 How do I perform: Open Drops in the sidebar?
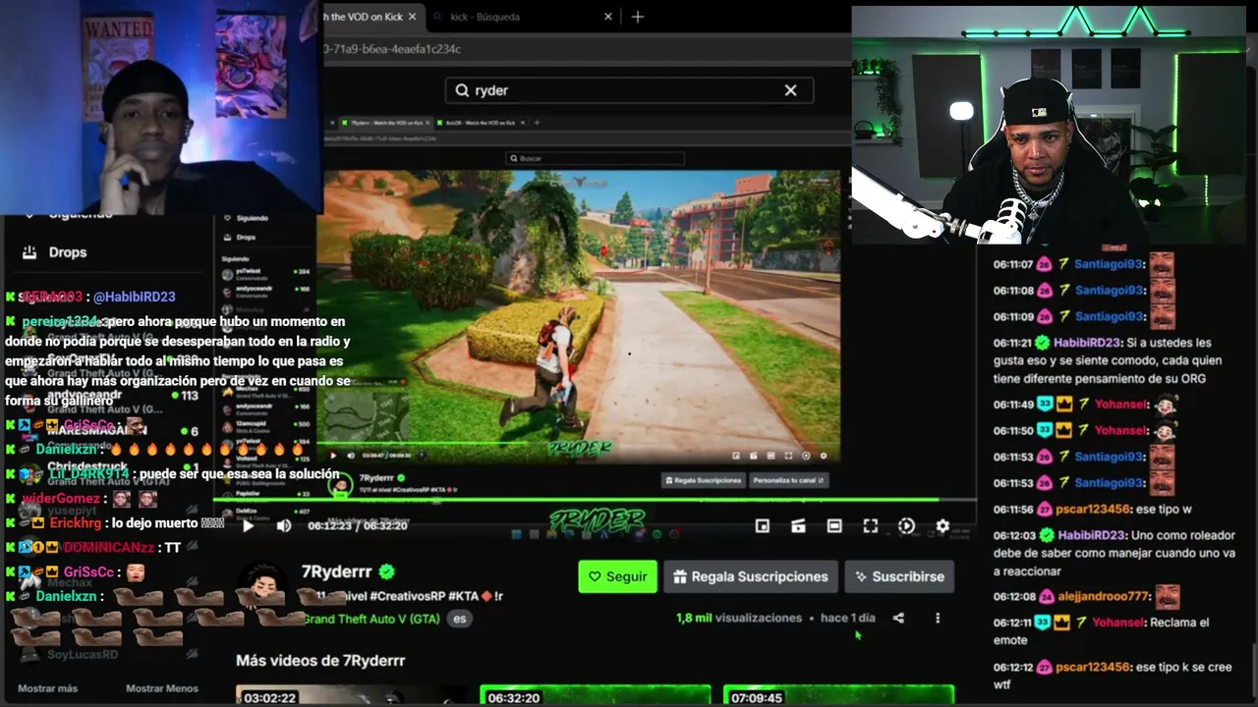67,252
